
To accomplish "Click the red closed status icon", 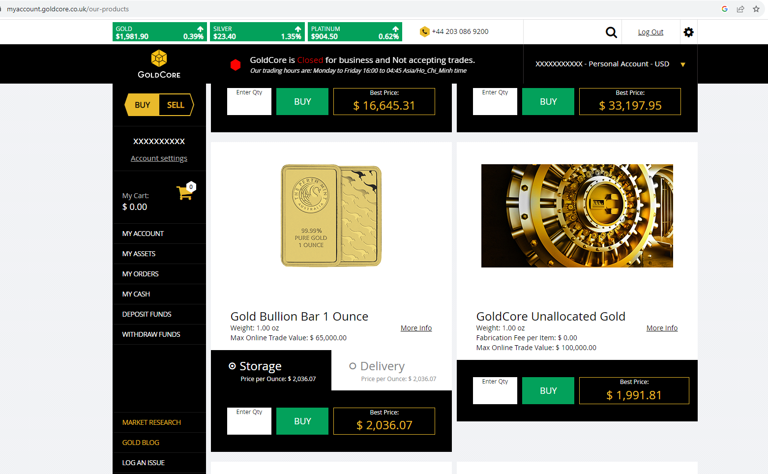I will 236,65.
